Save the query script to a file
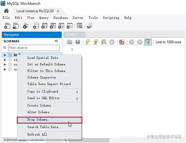Screen dimensions: 186x143 coord(78,42)
